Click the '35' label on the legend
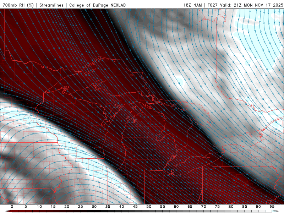This screenshot has width=284, height=213. 108,207
